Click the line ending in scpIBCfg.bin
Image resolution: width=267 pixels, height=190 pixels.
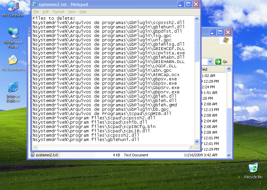point(94,127)
